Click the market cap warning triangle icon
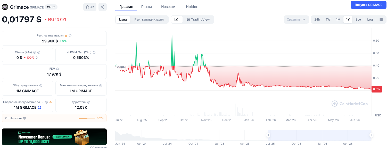 66,36
